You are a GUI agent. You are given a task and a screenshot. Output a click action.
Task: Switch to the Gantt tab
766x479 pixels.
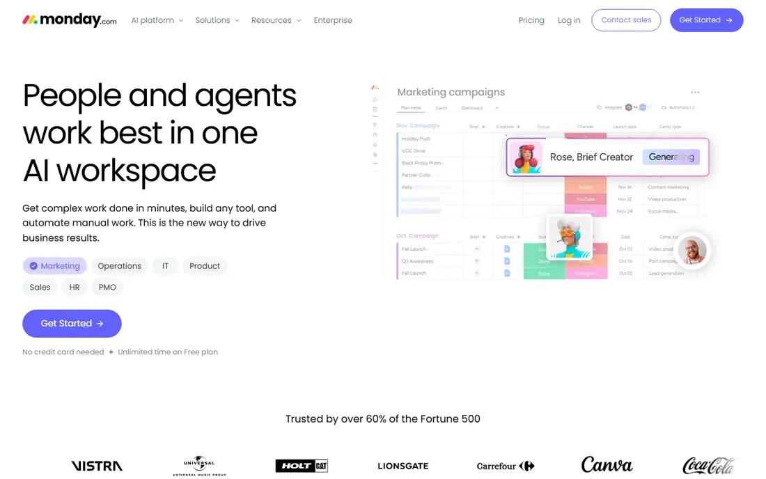441,108
